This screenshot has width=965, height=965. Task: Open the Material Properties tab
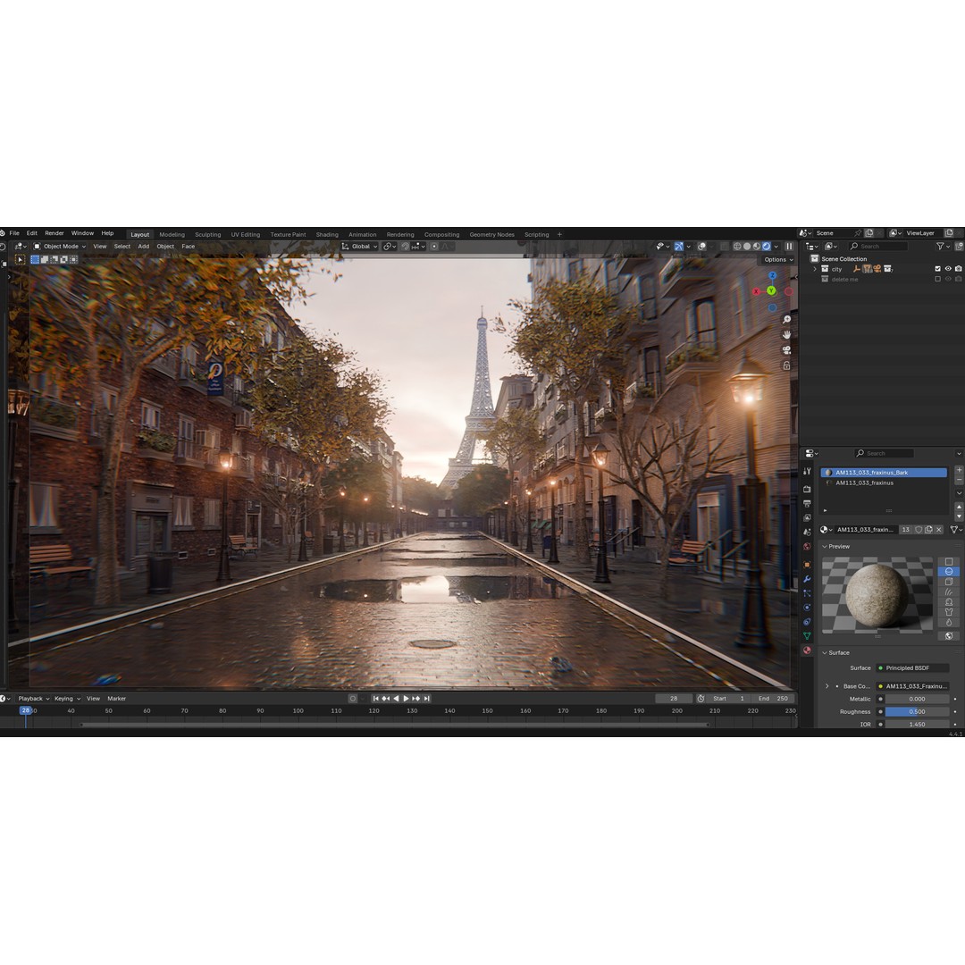coord(808,650)
